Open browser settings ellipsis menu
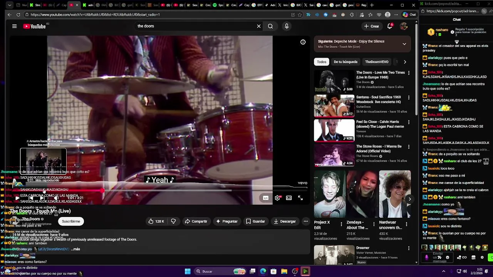The width and height of the screenshot is (493, 277). [396, 15]
